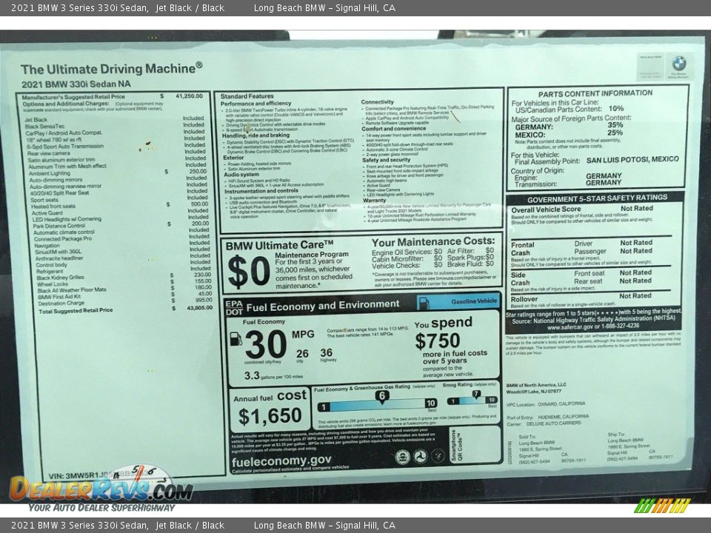Viewport: 711px width, 533px height.
Task: Click 'SAN LUIS POTOSI, MEXICO' assembly point
Action: 632,160
